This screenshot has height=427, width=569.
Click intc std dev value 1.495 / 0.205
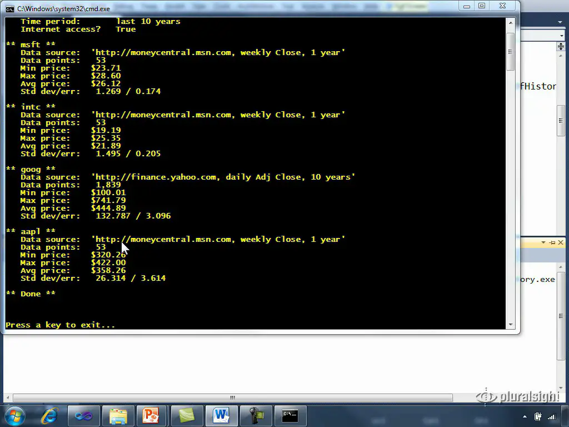click(128, 153)
